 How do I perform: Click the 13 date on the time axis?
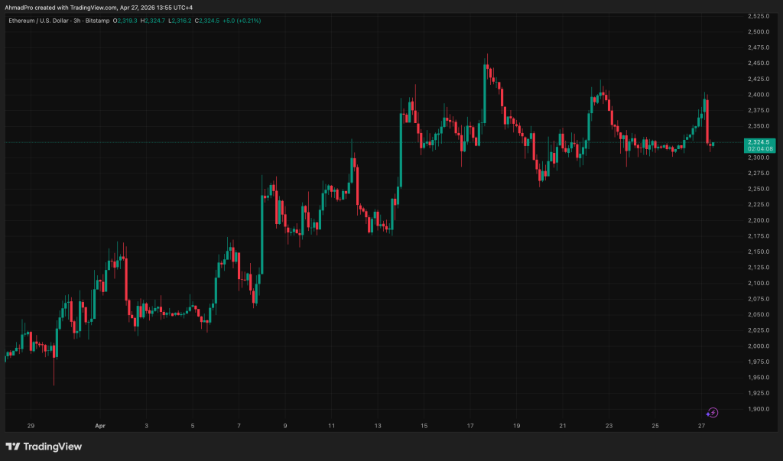(x=377, y=425)
